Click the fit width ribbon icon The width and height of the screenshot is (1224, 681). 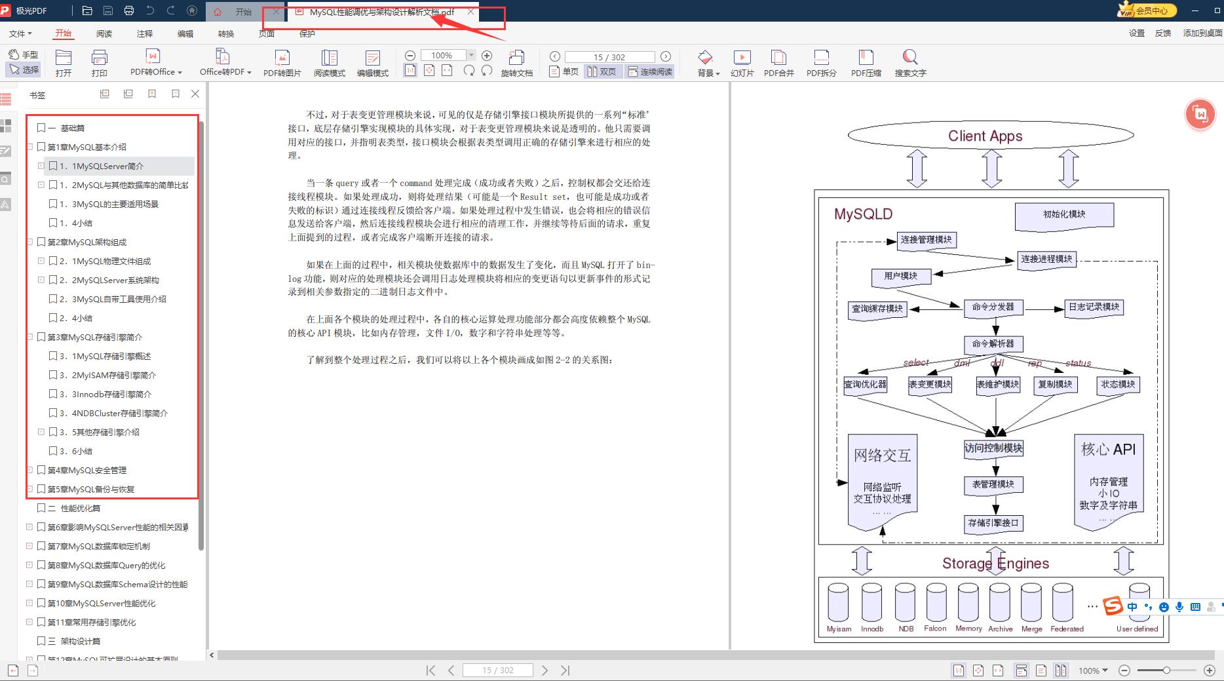(448, 70)
